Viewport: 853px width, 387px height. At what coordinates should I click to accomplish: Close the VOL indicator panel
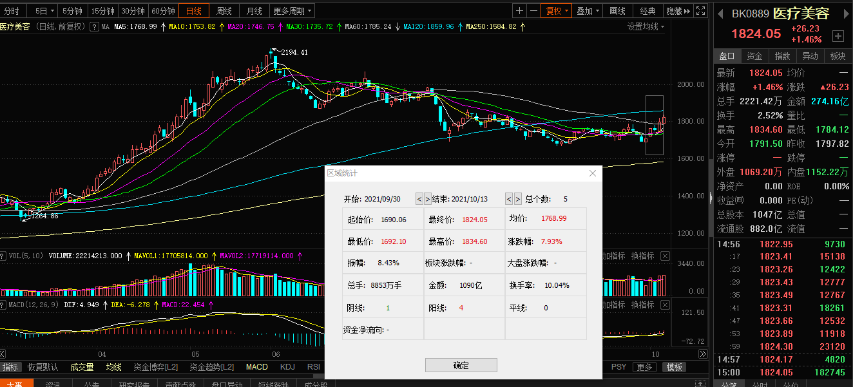[666, 256]
